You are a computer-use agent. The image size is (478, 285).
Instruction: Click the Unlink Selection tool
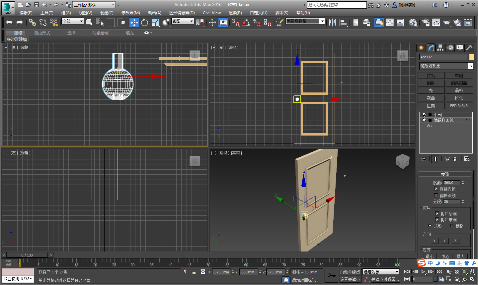coord(43,22)
